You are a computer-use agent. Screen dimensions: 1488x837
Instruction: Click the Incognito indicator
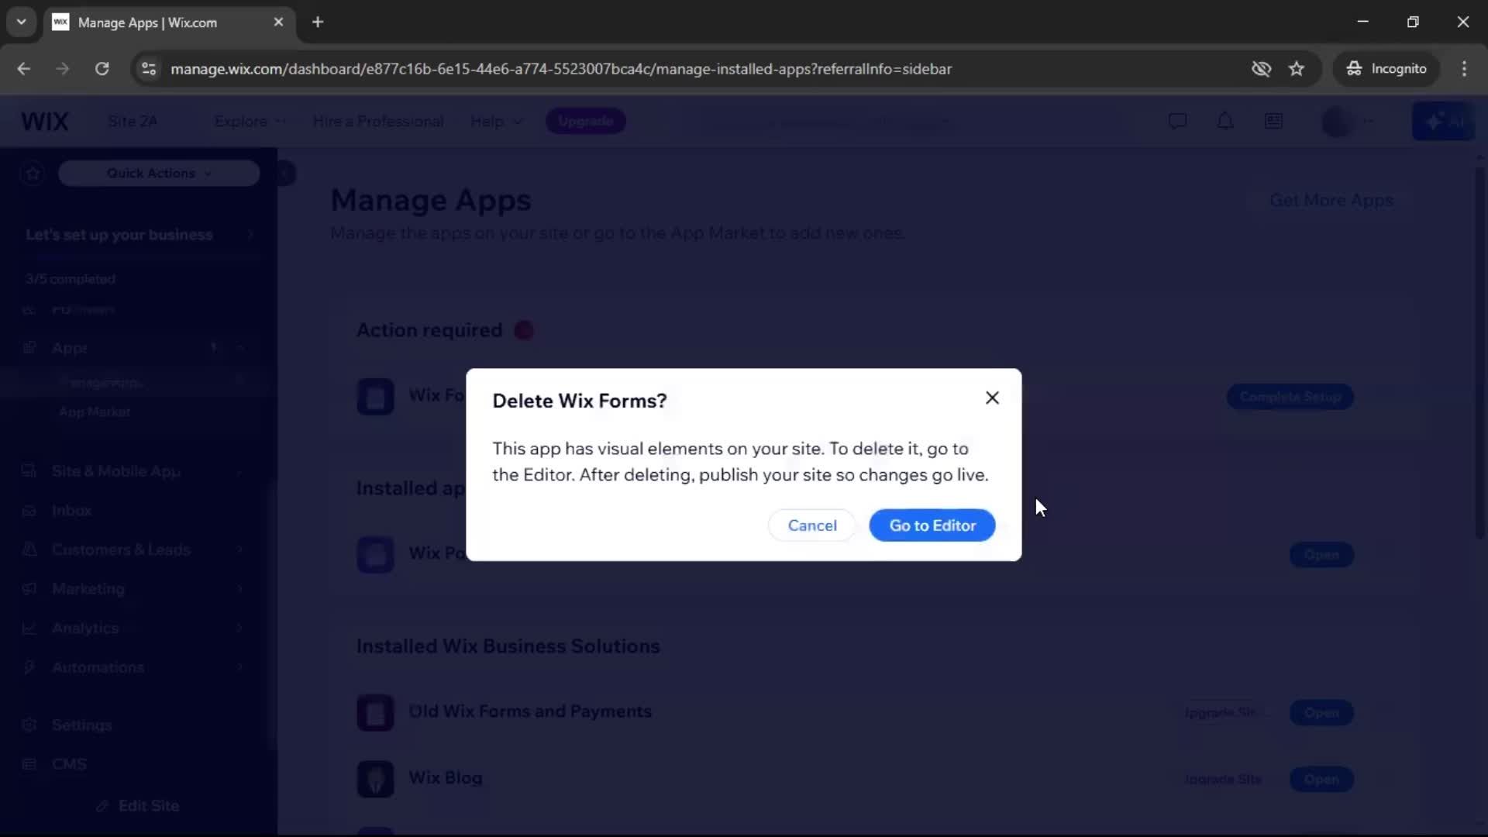tap(1386, 68)
